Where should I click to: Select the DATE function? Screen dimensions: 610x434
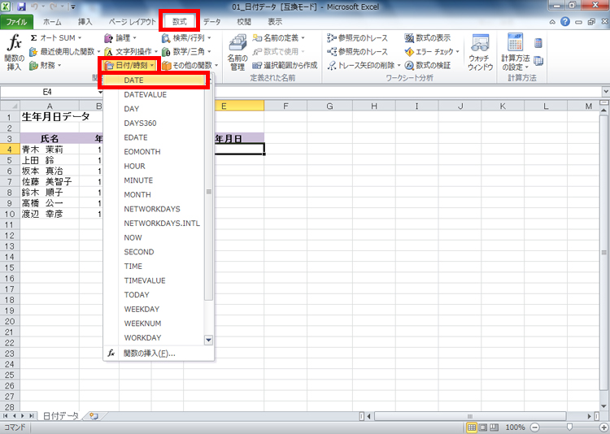coord(154,80)
